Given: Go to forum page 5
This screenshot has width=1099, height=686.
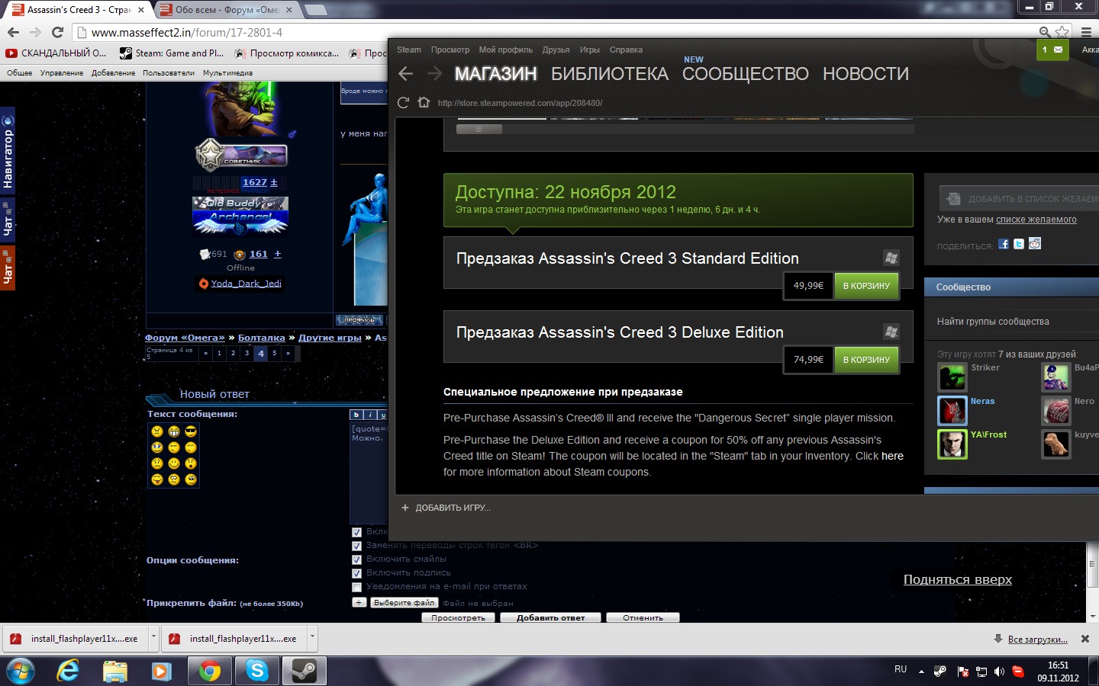Looking at the screenshot, I should (274, 353).
